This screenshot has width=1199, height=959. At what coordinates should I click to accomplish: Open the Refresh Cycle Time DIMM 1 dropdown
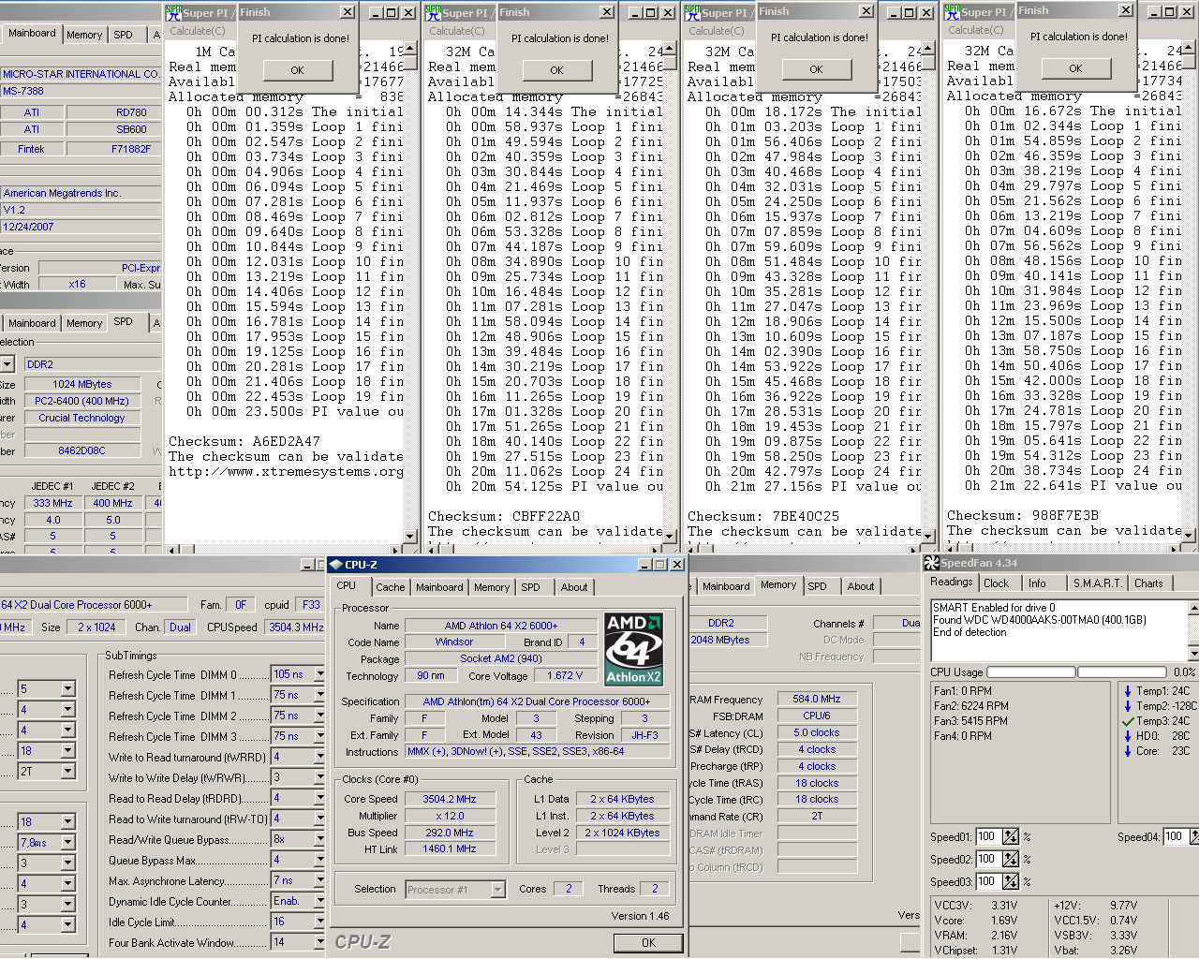click(319, 695)
